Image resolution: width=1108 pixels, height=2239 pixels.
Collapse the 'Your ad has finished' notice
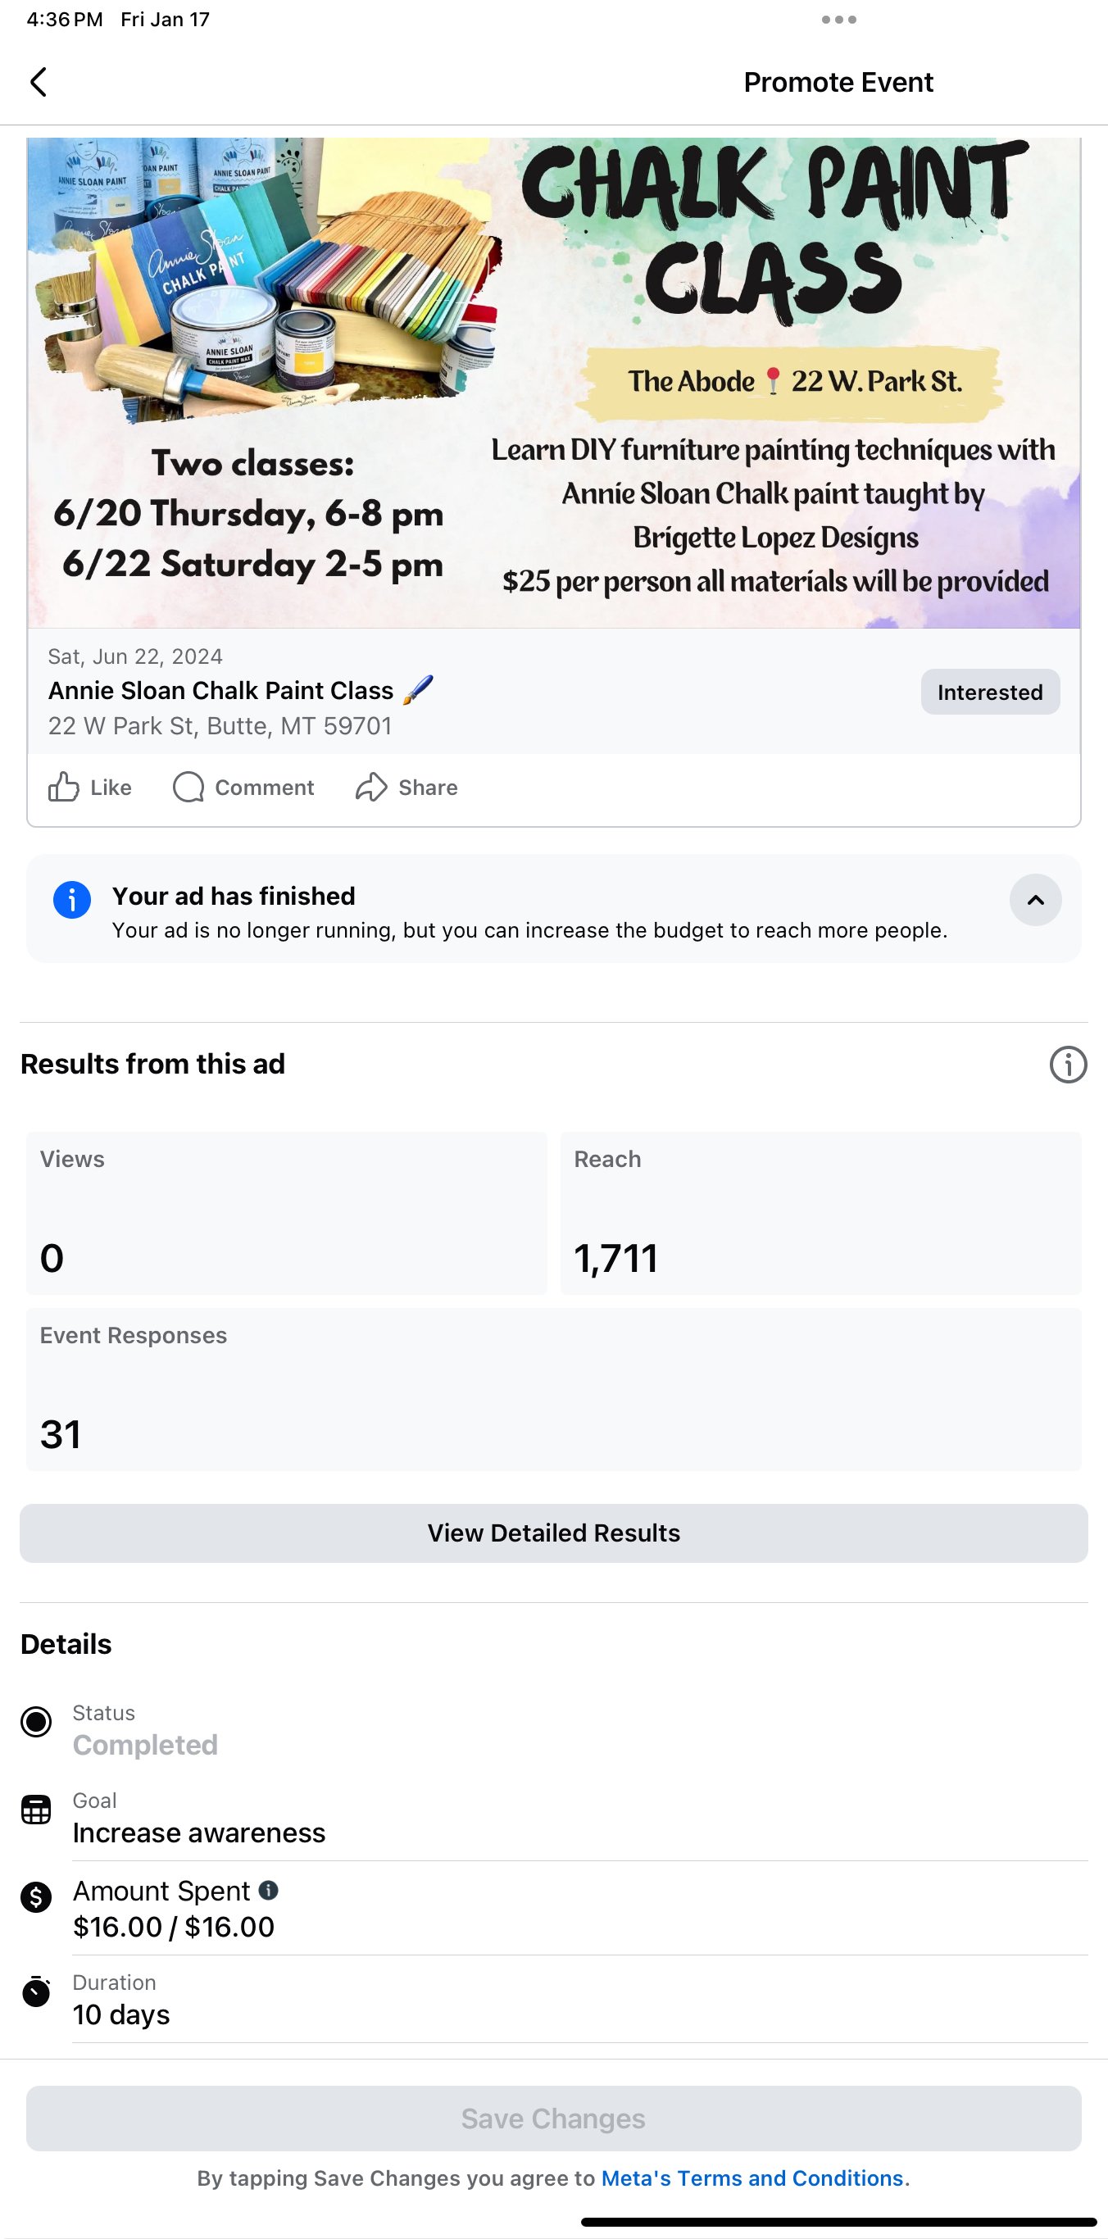click(1035, 900)
